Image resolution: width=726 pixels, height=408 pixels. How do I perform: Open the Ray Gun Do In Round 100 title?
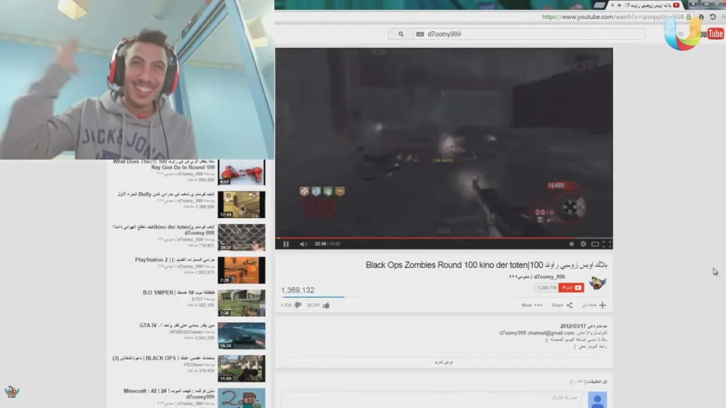pos(164,164)
